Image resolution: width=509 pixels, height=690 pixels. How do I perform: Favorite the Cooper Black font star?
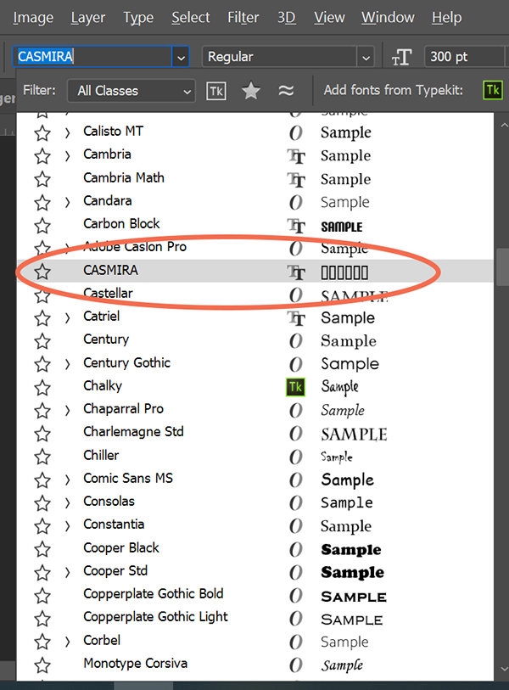point(42,550)
